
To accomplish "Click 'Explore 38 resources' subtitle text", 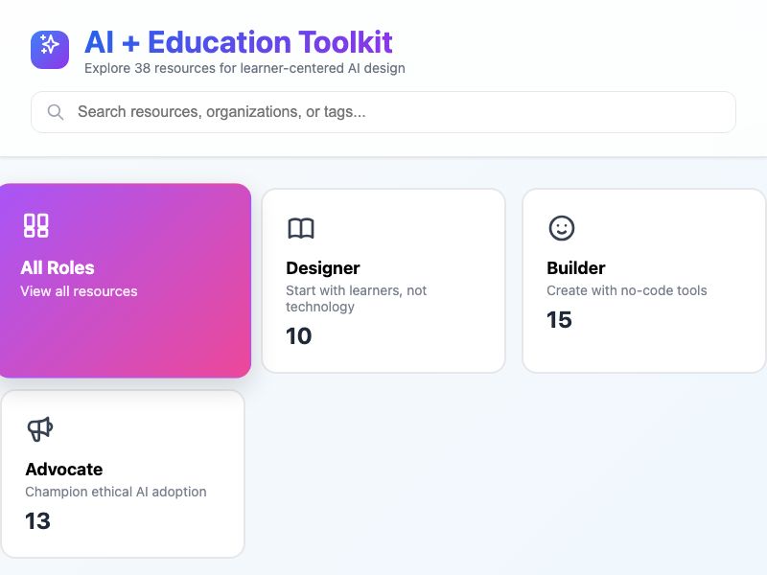I will [244, 68].
